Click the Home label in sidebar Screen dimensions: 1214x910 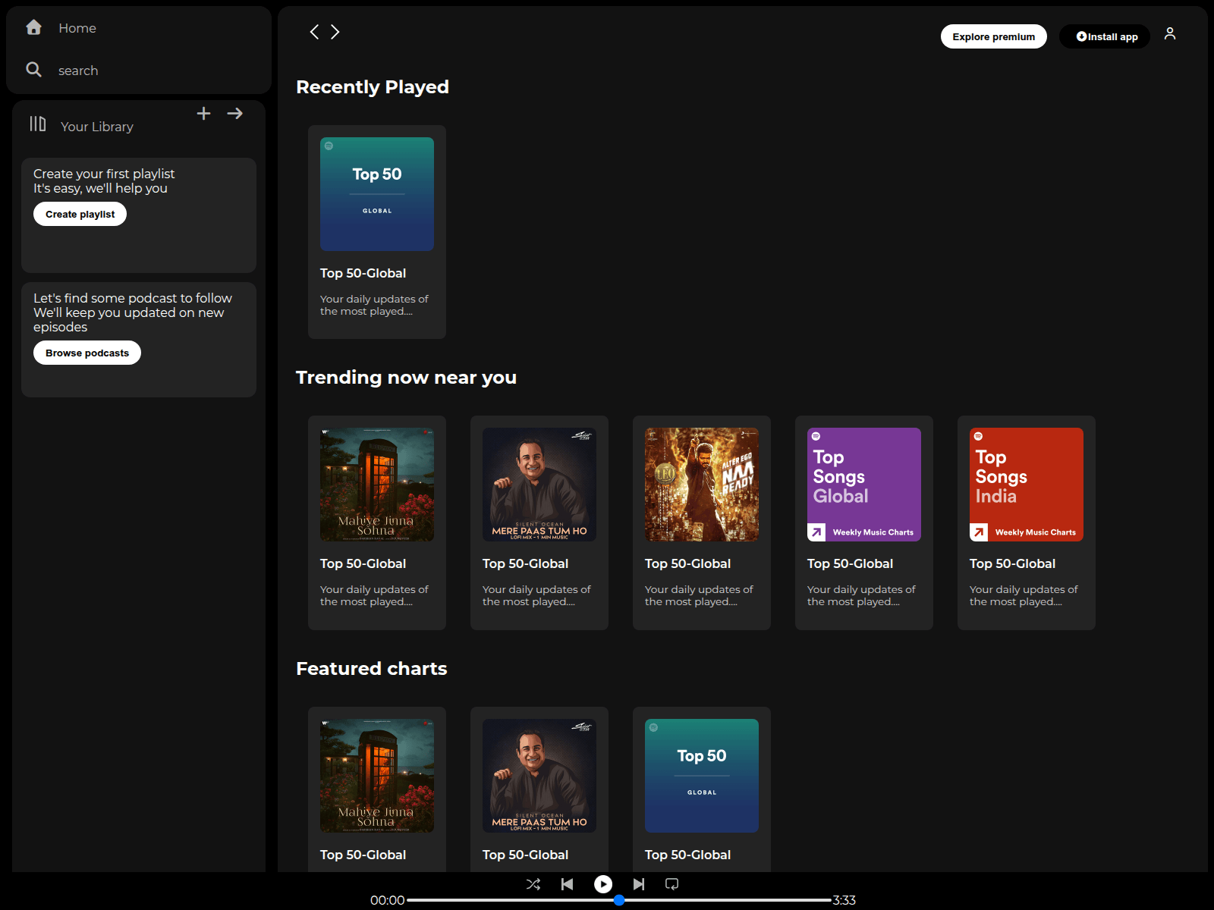(77, 28)
